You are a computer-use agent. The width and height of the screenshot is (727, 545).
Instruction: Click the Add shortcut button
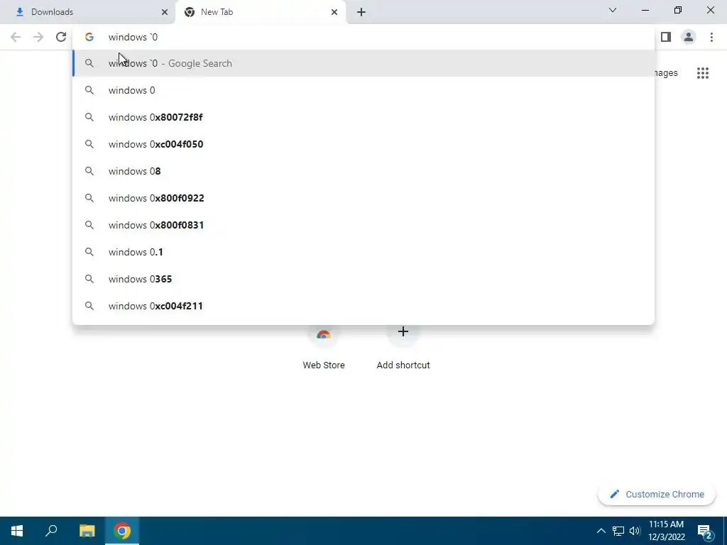[403, 348]
